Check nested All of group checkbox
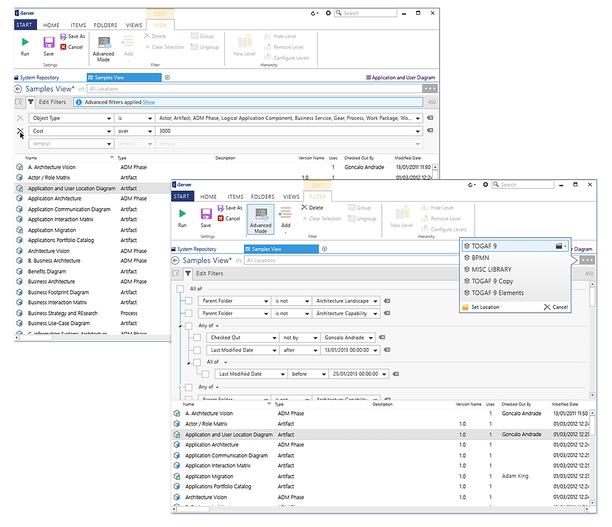The width and height of the screenshot is (612, 527). coord(197,362)
